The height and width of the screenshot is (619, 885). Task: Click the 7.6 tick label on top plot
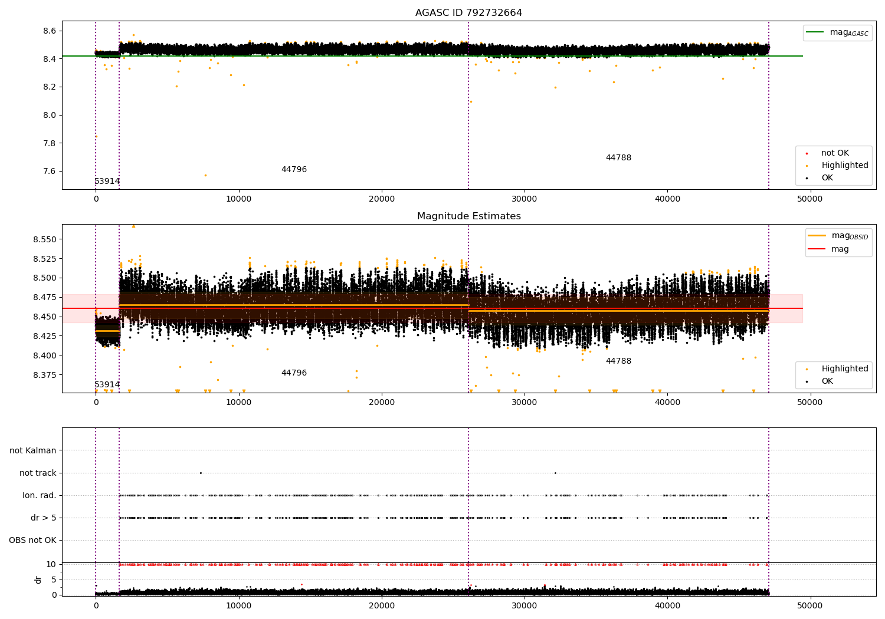[x=49, y=172]
